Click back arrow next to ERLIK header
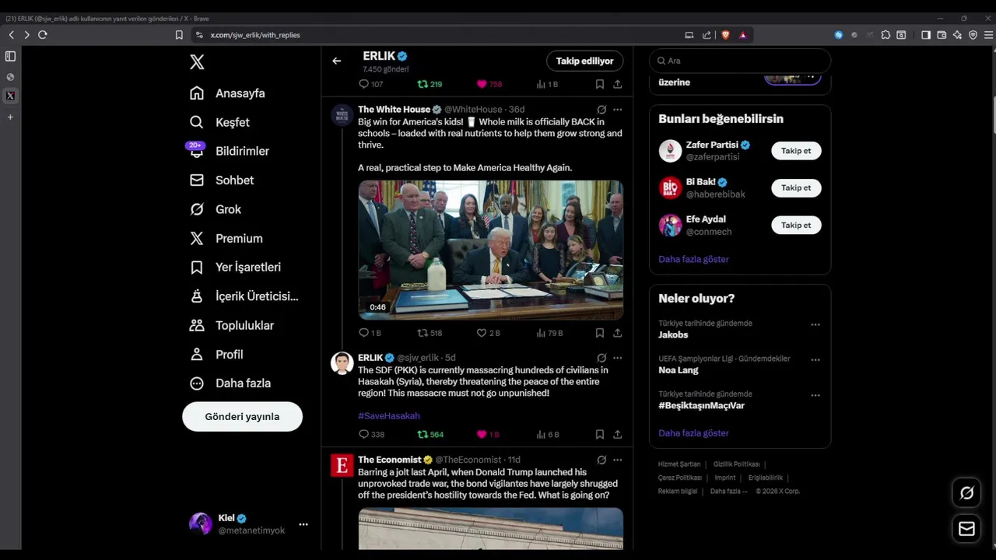This screenshot has height=560, width=996. [x=336, y=61]
